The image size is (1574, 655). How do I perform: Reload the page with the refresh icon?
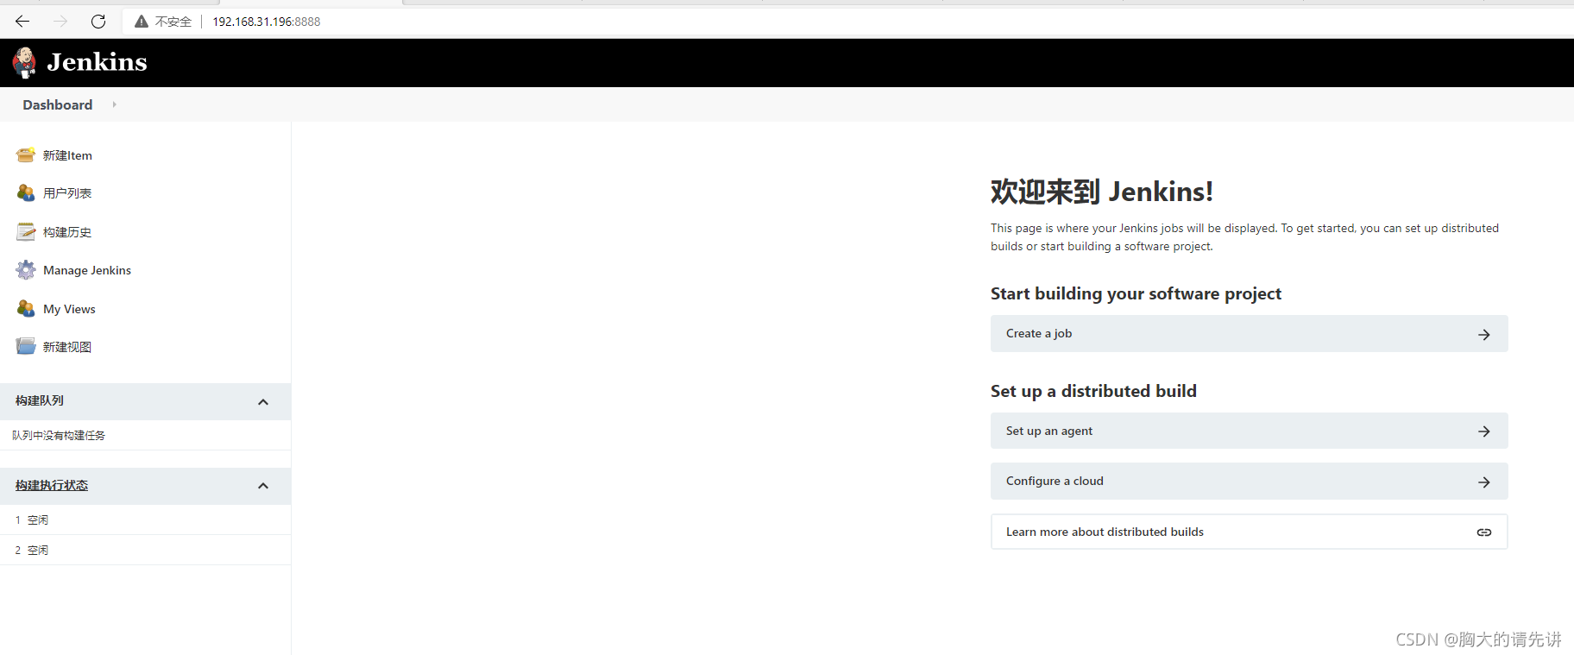pos(98,22)
